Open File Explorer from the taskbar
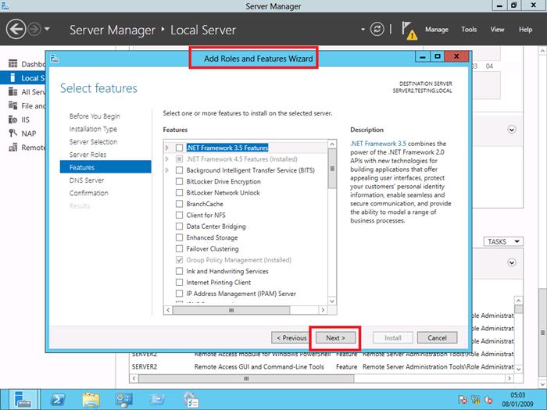Screen dimensions: 547x410 [x=91, y=400]
